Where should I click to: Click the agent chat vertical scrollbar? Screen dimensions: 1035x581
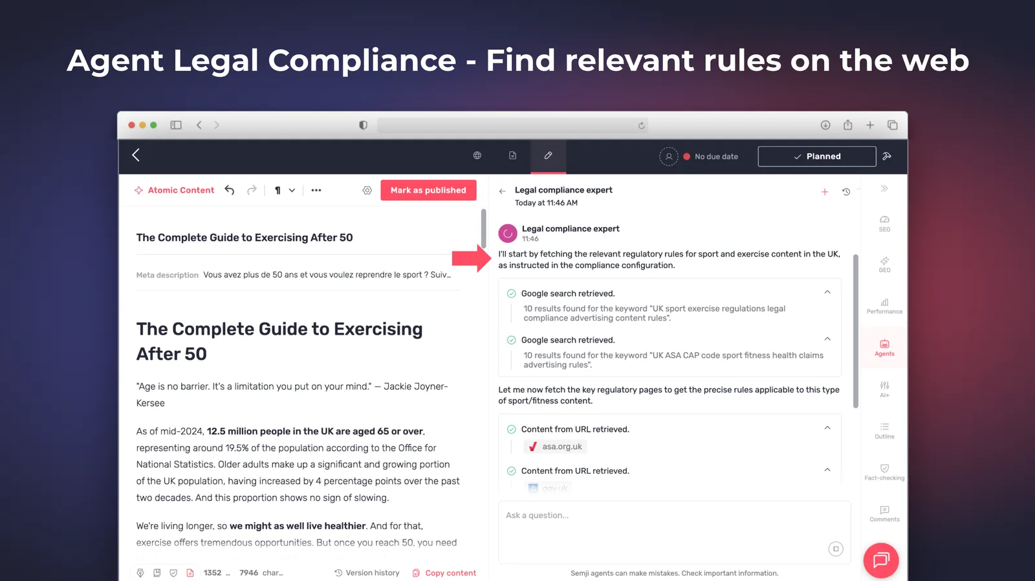[855, 331]
